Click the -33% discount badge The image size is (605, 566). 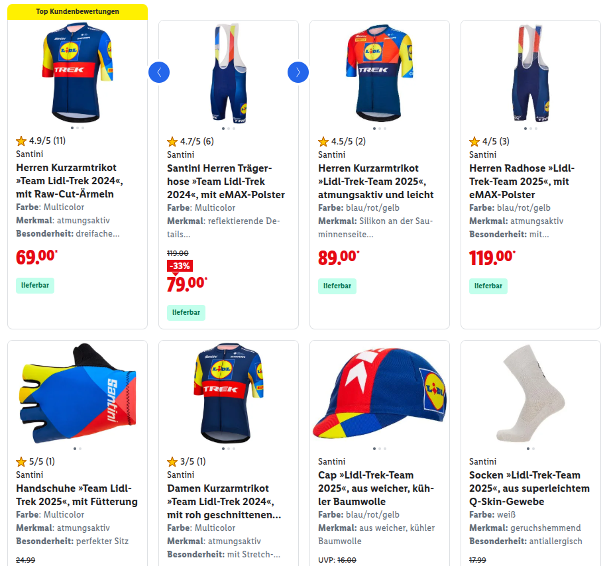[x=180, y=266]
